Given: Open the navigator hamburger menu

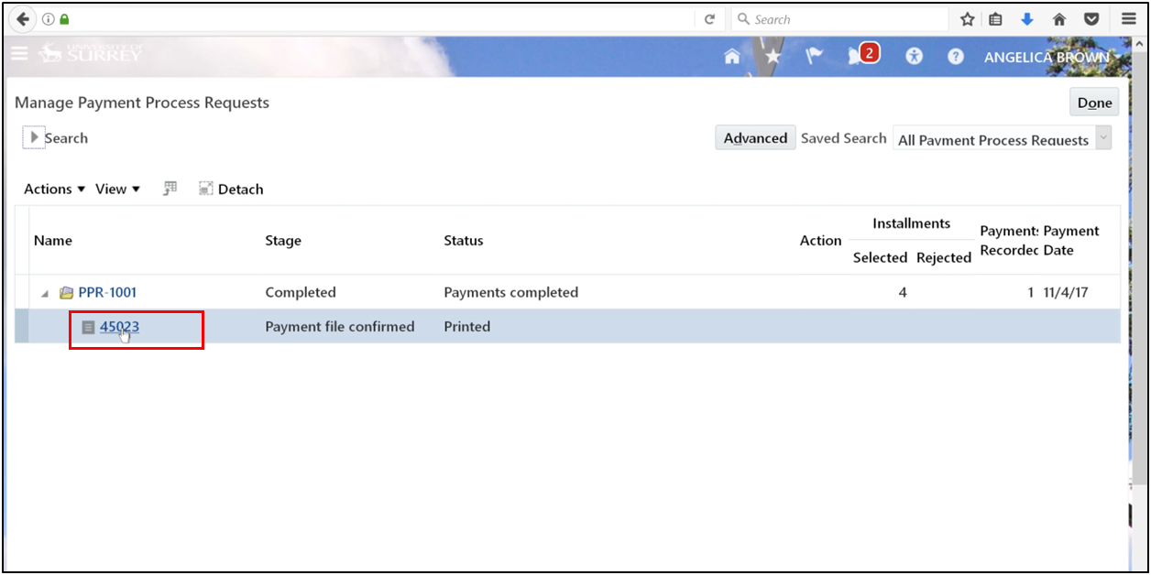Looking at the screenshot, I should pos(19,53).
